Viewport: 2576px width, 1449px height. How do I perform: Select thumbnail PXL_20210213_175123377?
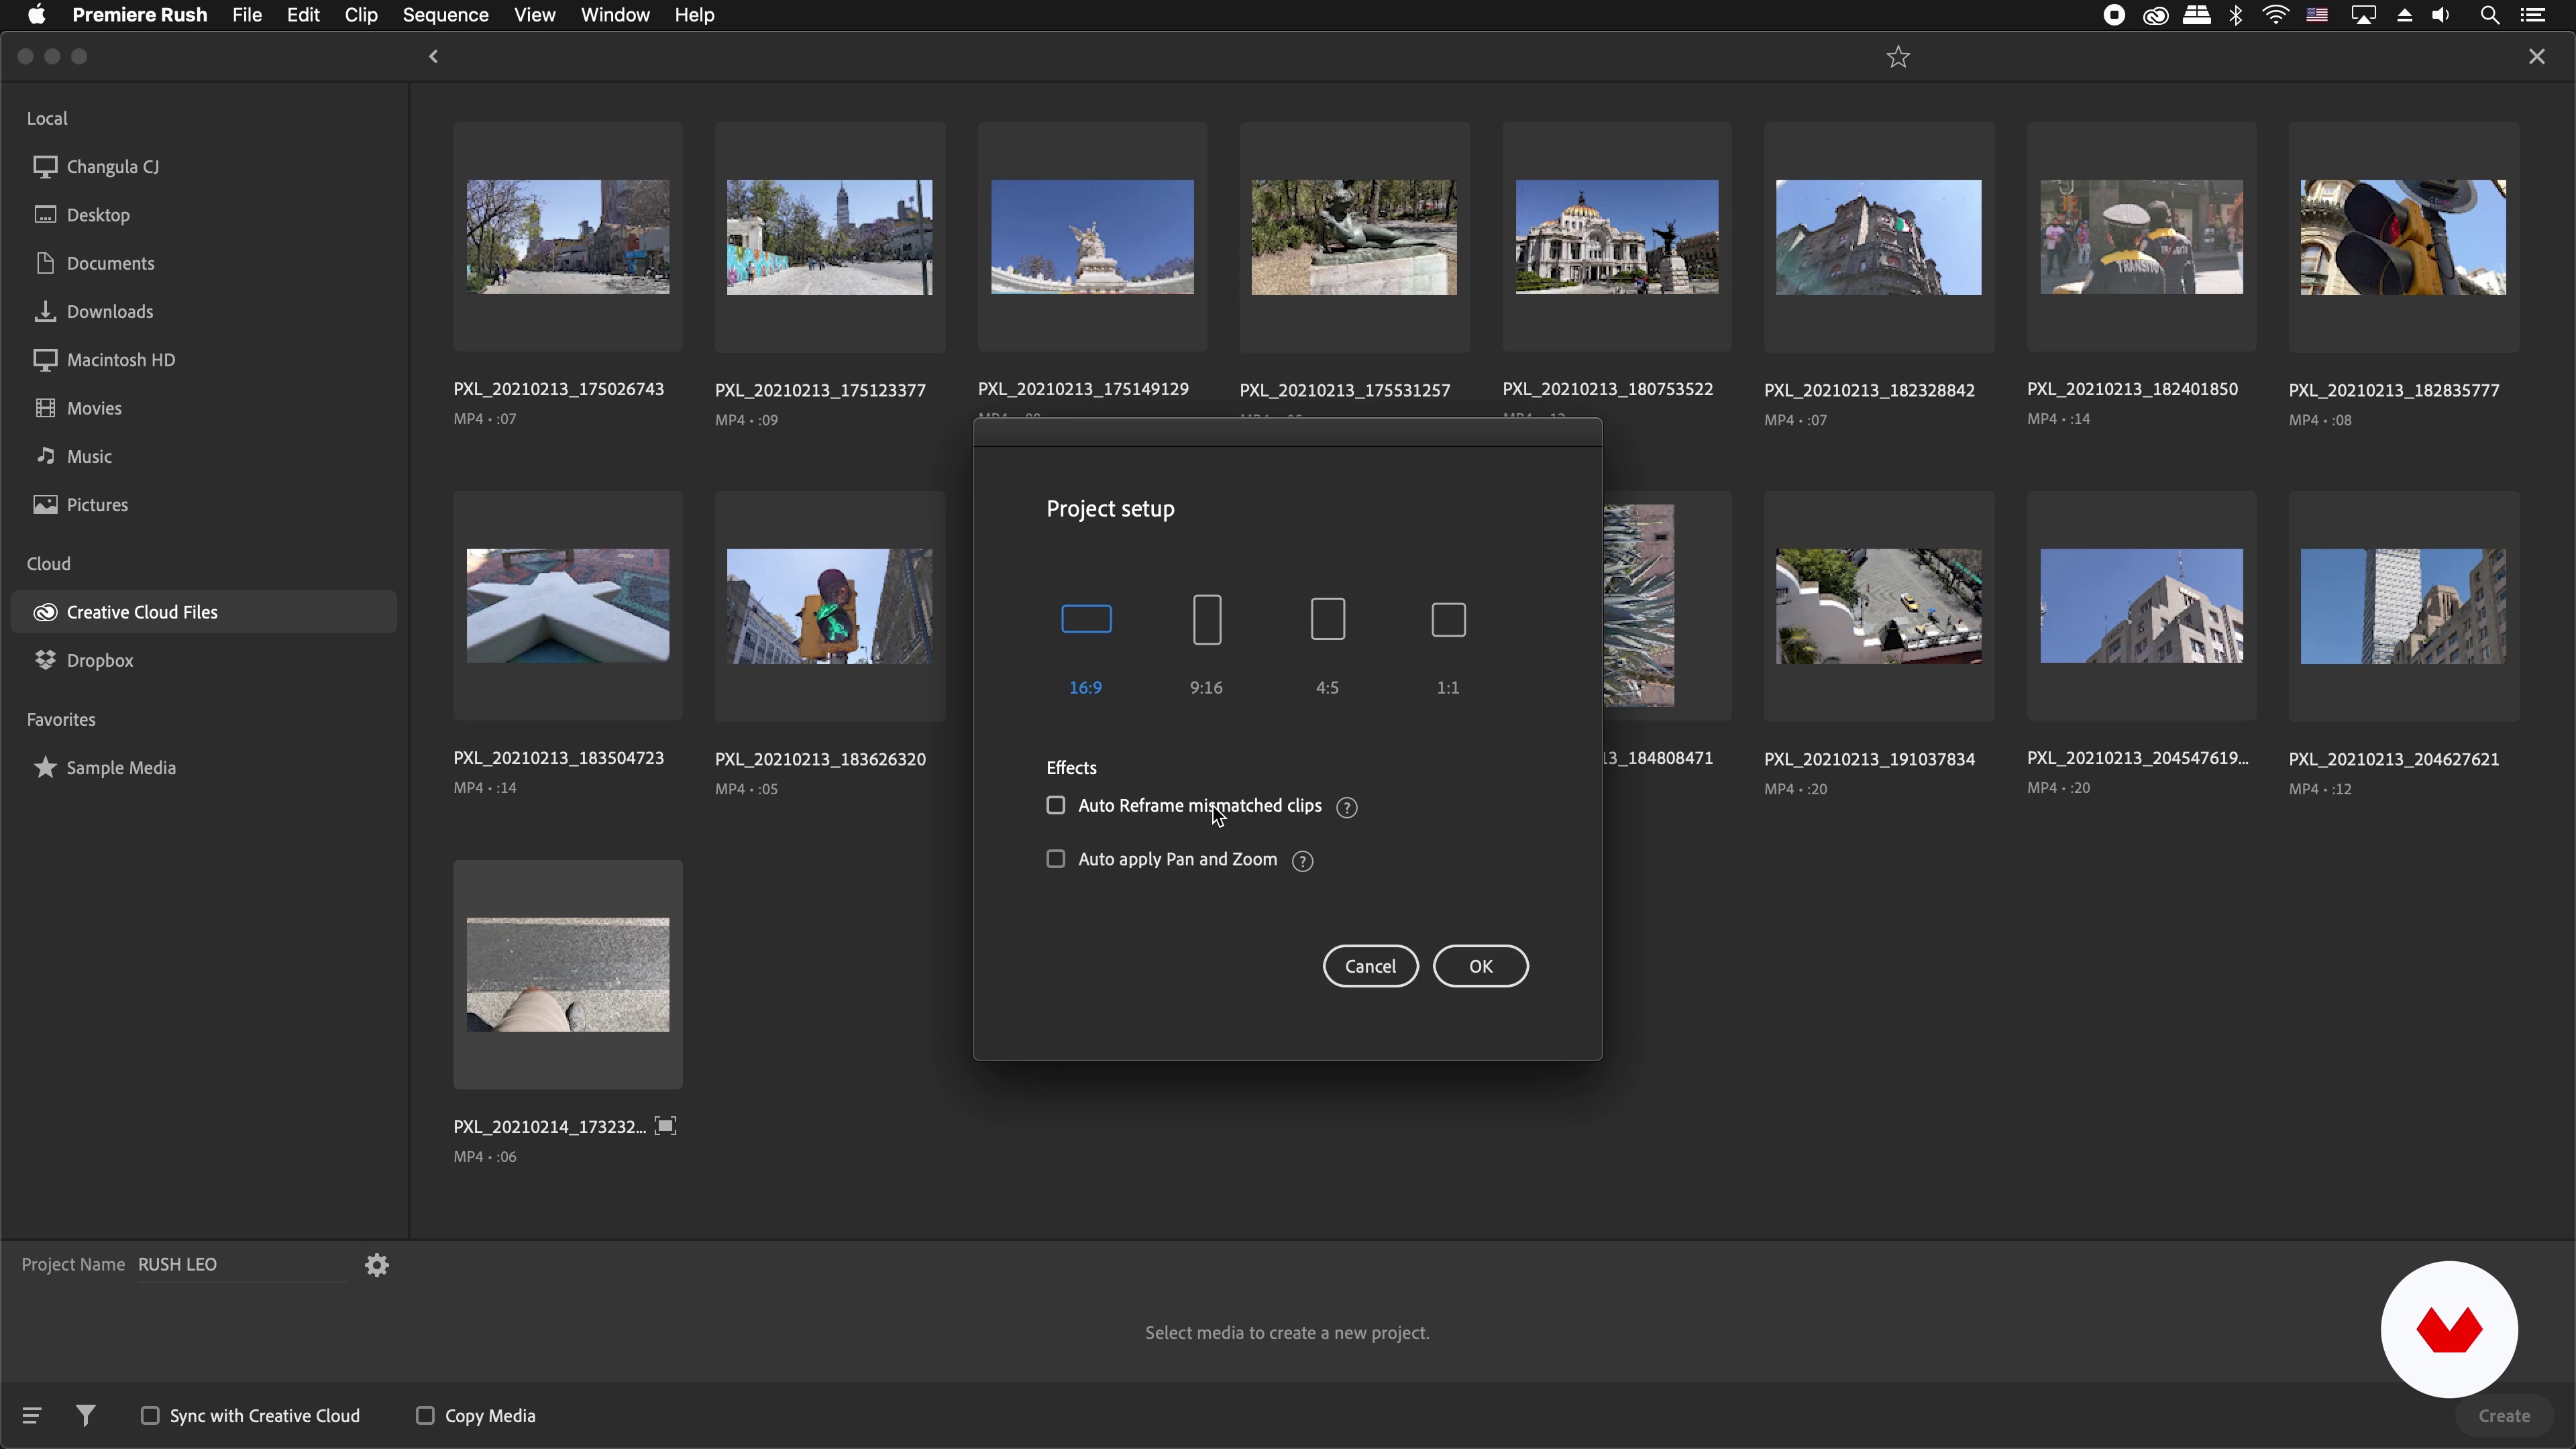coord(830,237)
